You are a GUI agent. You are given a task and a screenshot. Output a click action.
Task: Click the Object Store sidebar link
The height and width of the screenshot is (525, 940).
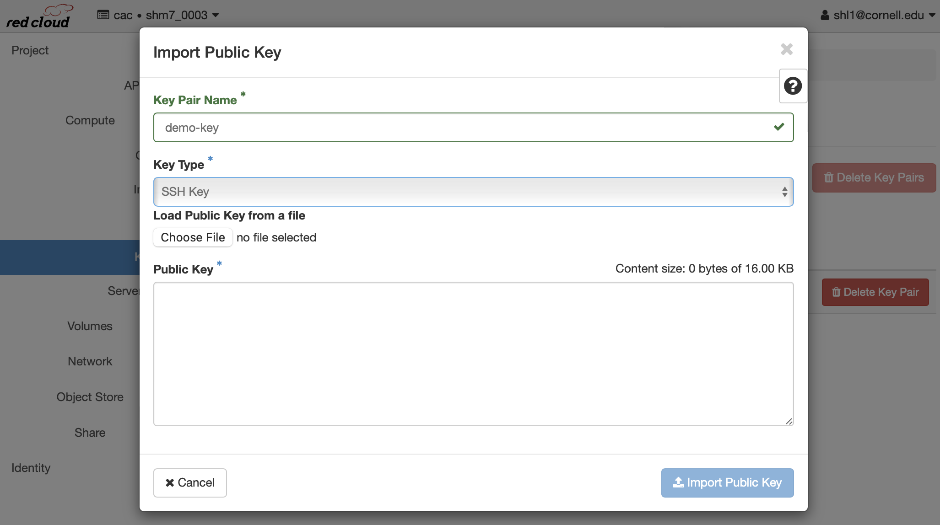coord(90,396)
